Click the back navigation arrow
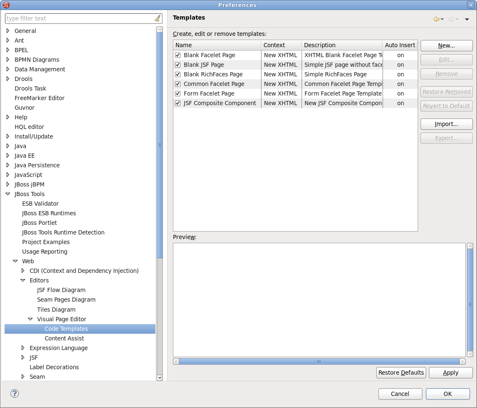 [x=436, y=19]
